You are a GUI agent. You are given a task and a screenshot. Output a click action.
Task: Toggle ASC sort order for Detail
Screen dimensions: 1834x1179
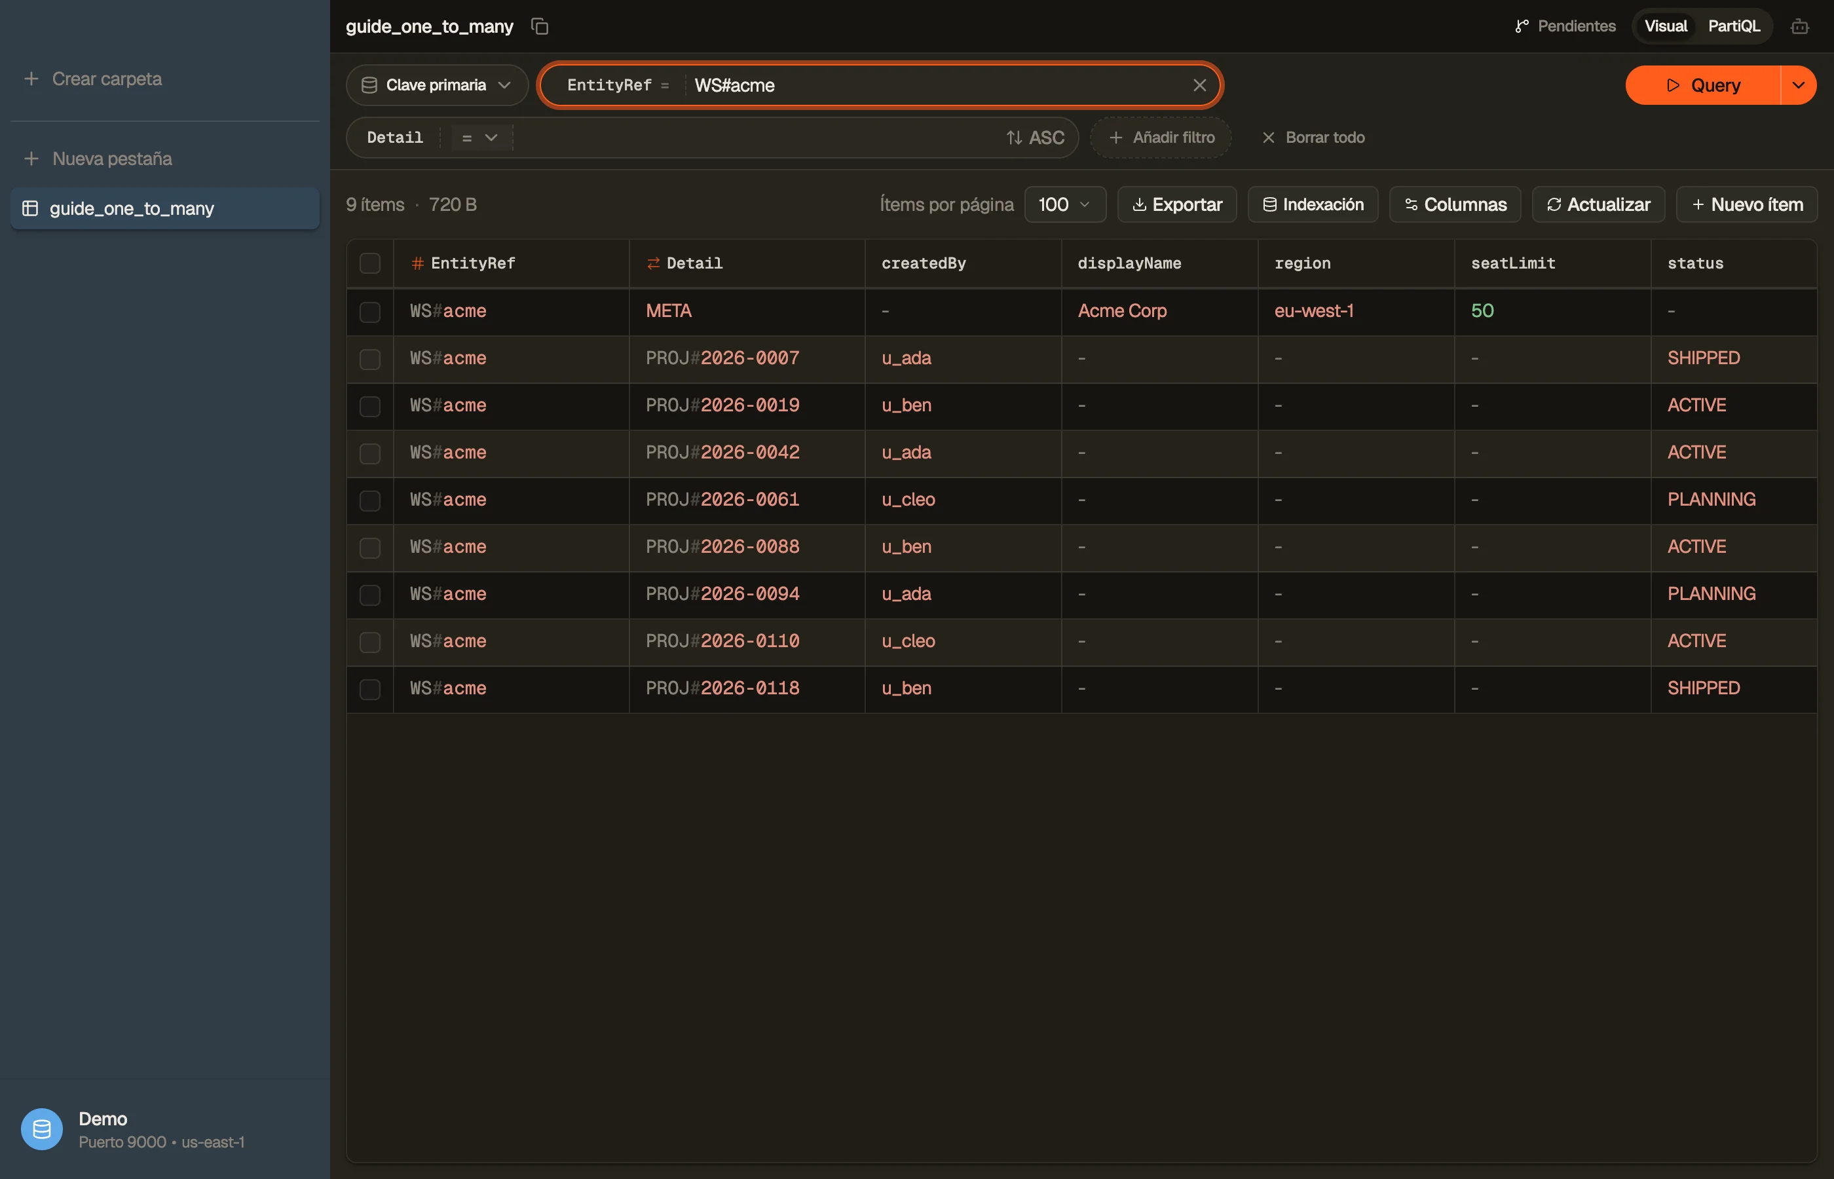1035,138
